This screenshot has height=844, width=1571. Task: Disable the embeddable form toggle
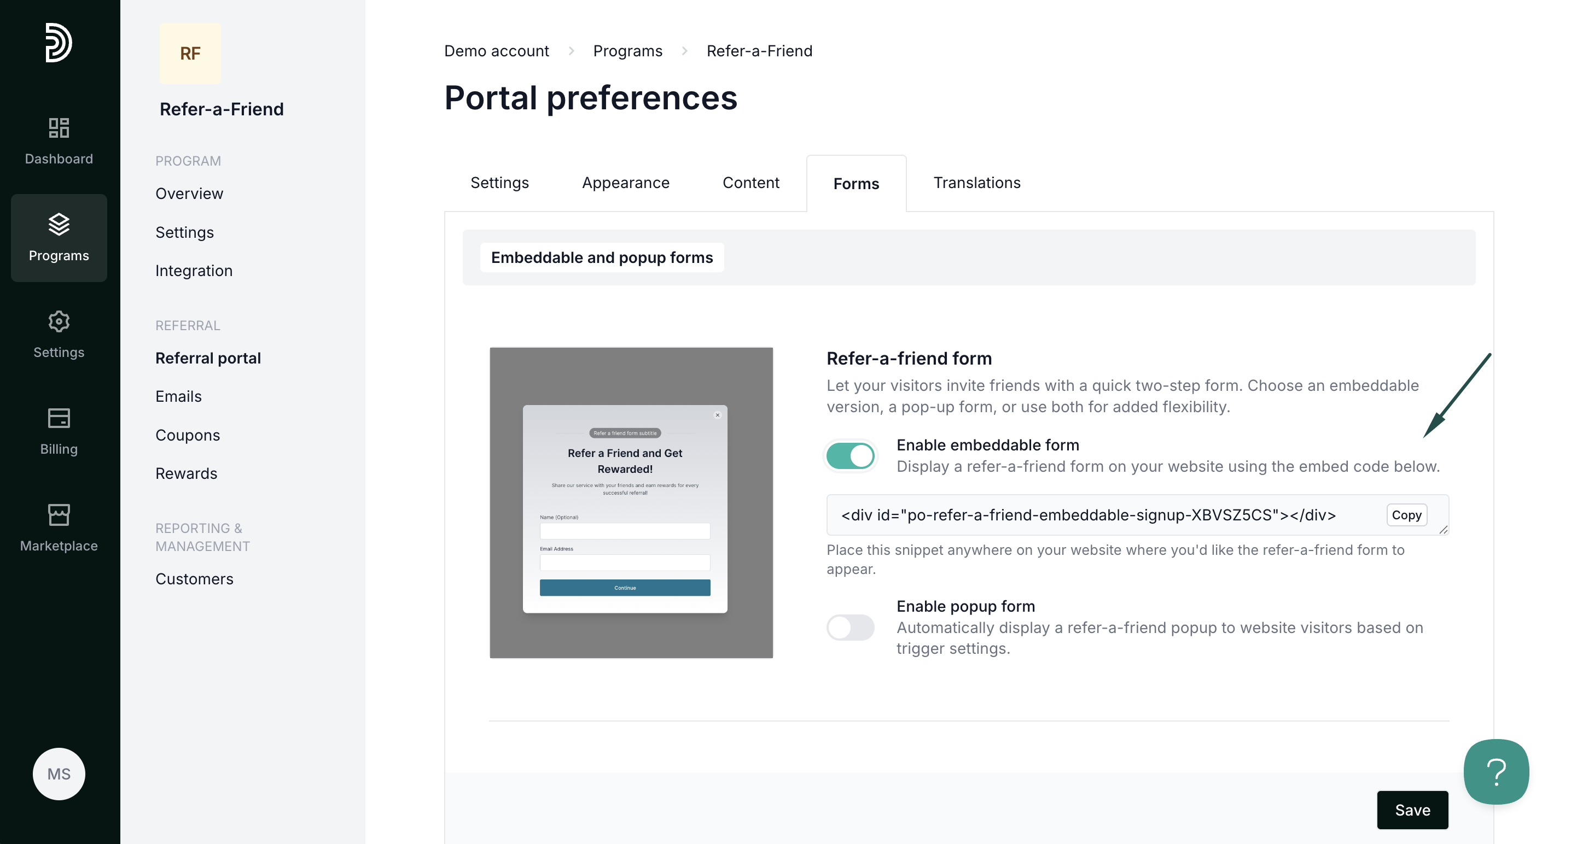(850, 455)
